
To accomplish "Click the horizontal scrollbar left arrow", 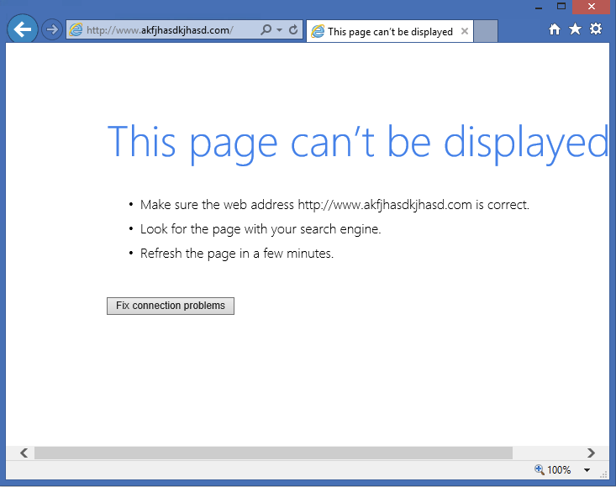I will (24, 453).
